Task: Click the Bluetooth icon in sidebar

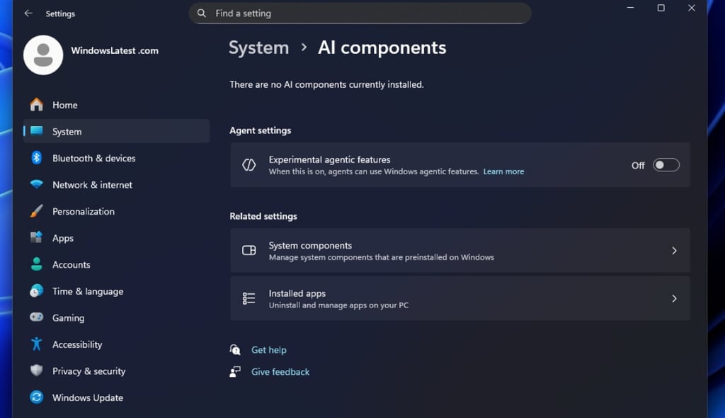Action: [x=37, y=158]
